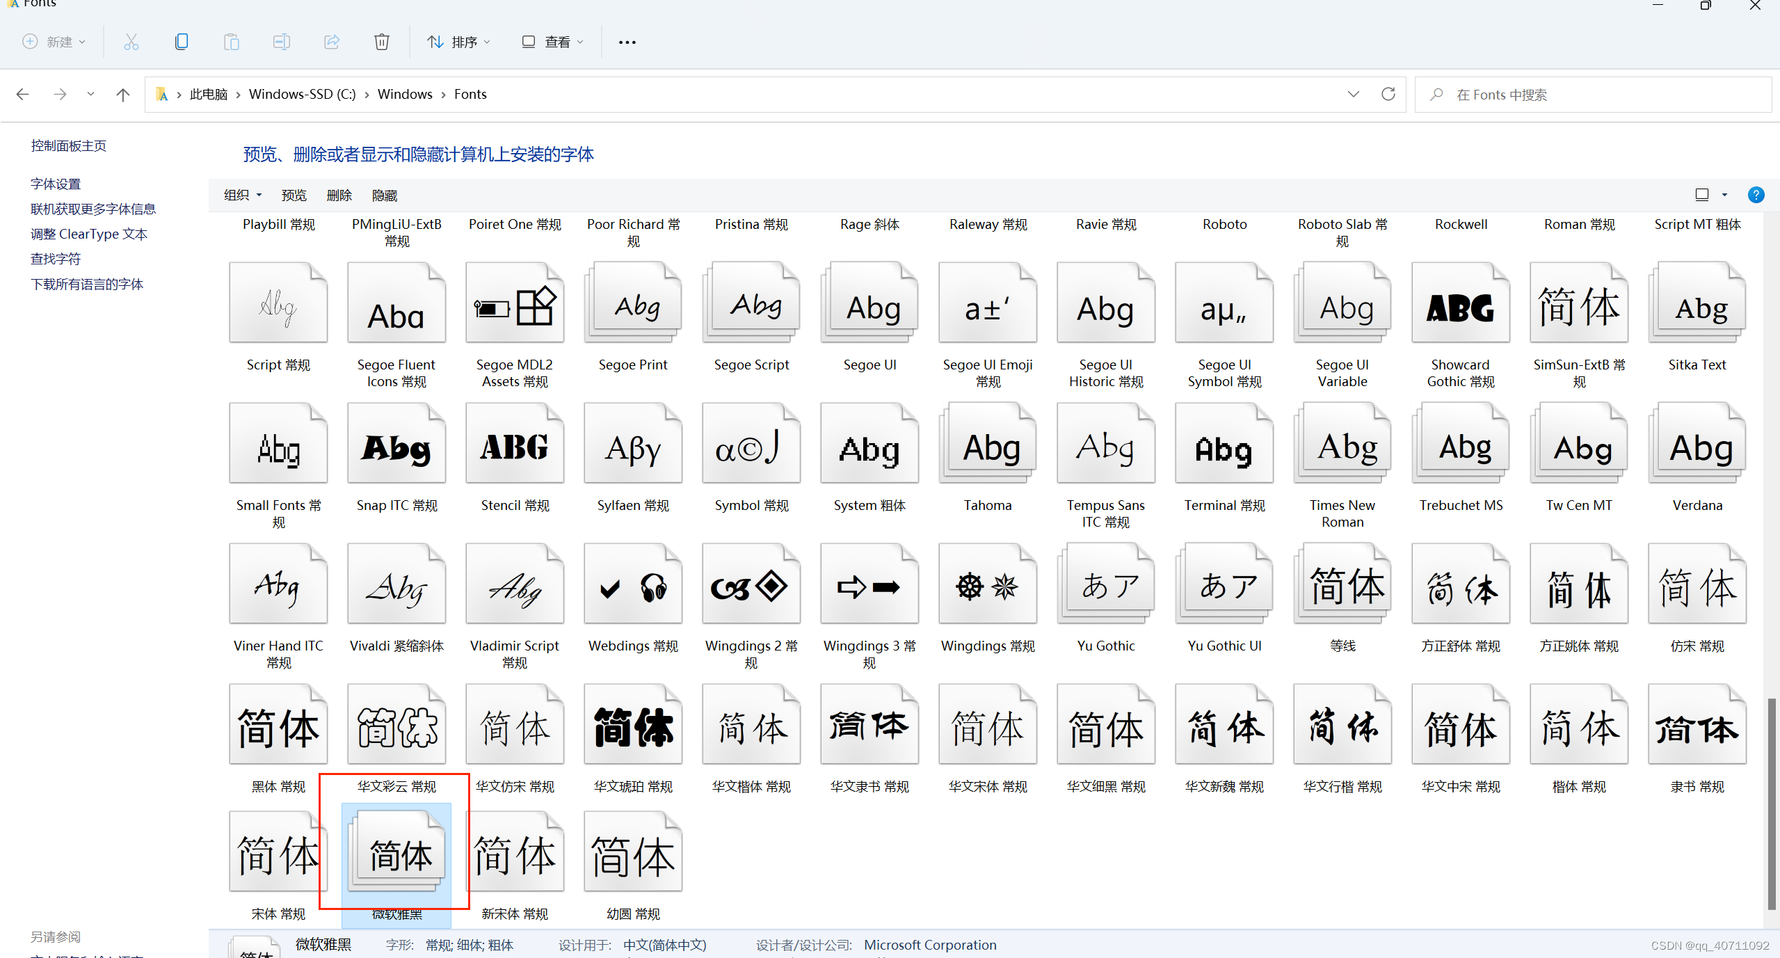Screen dimensions: 1780x958
Task: Click the Copy icon in toolbar
Action: 182,42
